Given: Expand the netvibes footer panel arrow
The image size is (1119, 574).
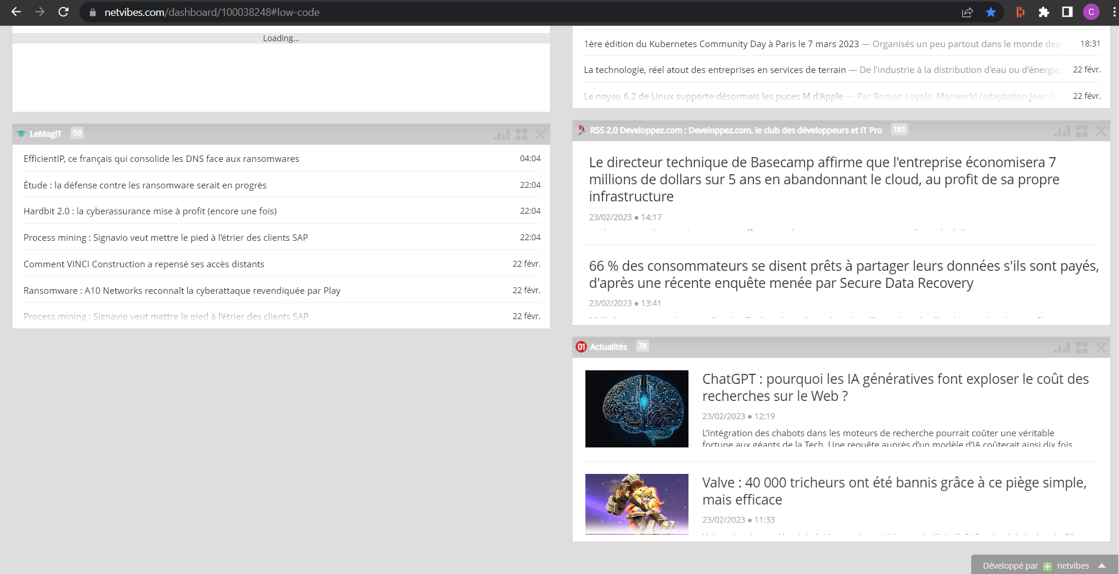Looking at the screenshot, I should [1102, 566].
